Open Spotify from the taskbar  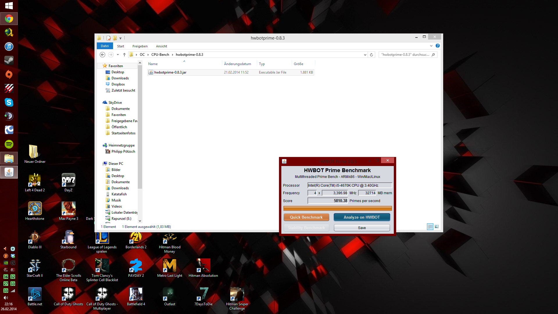point(9,144)
